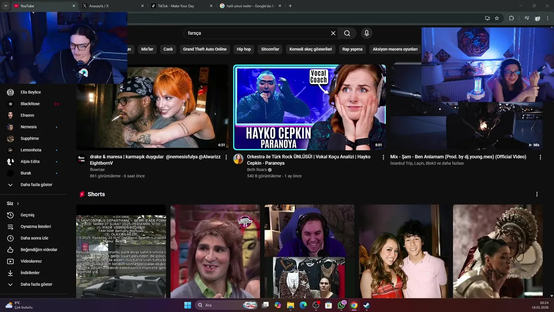
Task: Filter by Mix'ler chip
Action: 147,49
